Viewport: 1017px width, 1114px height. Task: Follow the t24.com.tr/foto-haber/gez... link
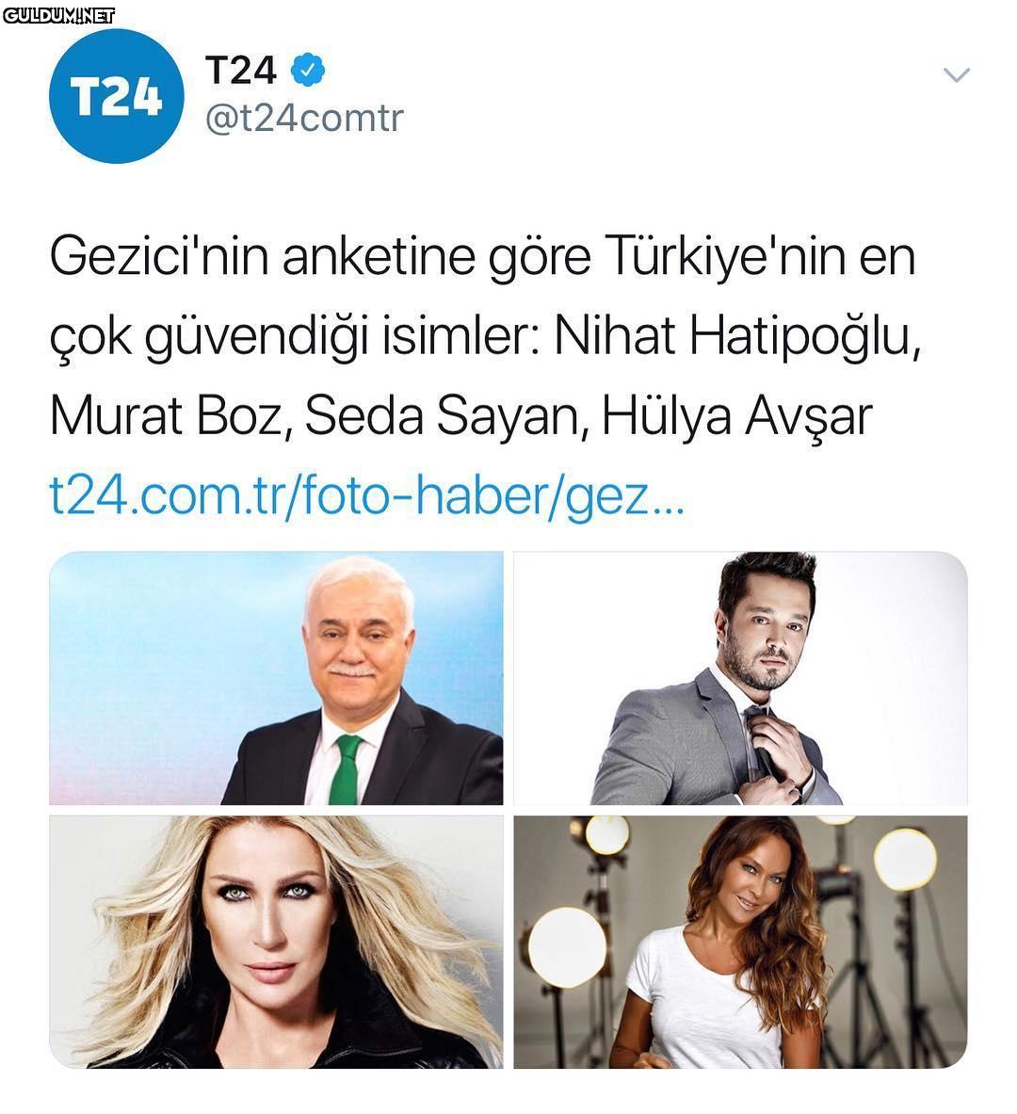point(366,495)
